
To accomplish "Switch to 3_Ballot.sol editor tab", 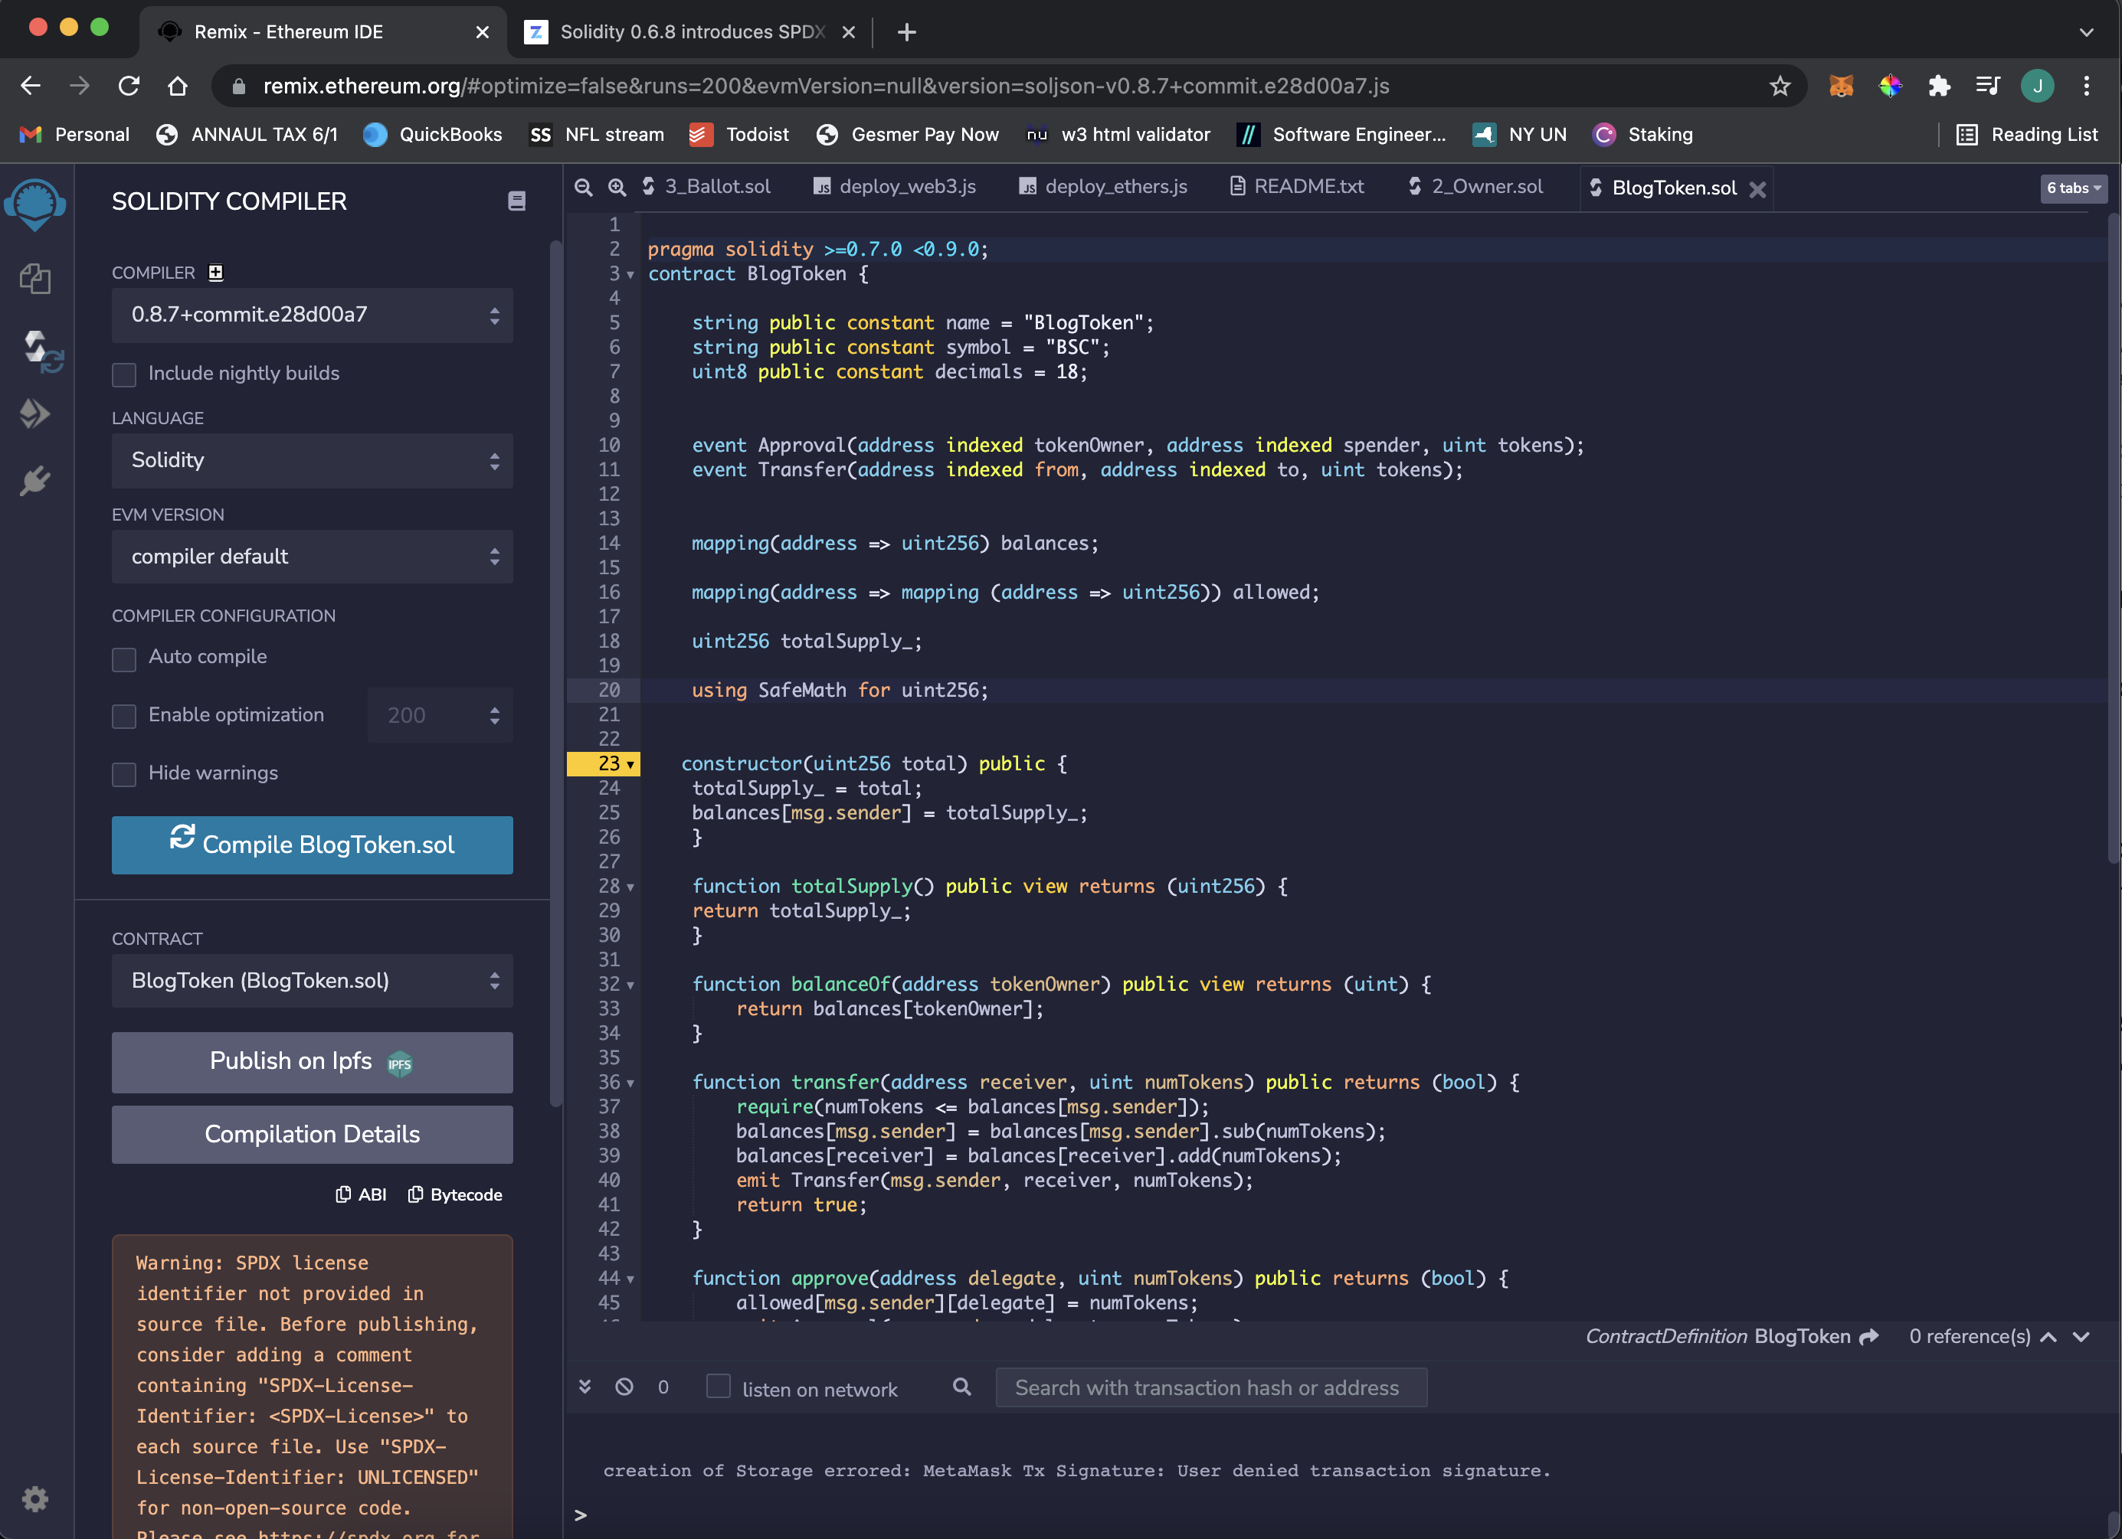I will tap(706, 187).
